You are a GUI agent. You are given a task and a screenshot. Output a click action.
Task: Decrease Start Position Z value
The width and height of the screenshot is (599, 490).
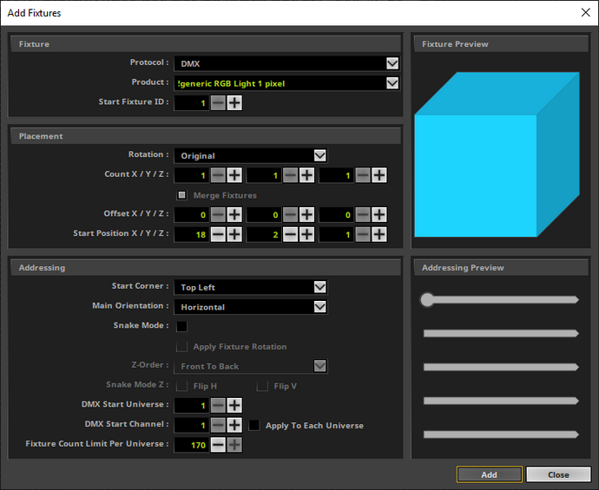(363, 234)
